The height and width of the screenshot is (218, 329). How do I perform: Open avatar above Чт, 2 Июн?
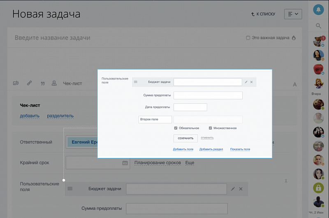tap(318, 202)
